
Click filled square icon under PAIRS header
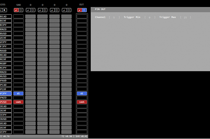[x=4, y=10]
